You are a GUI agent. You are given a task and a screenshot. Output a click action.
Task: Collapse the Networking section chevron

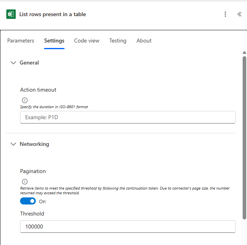point(13,144)
